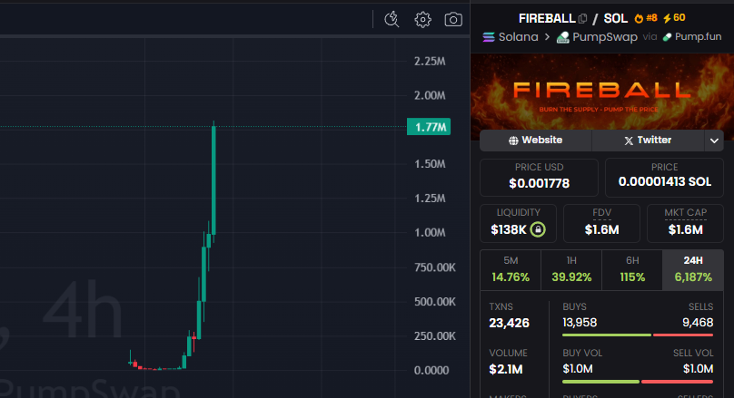Click the SOL quote token name
This screenshot has height=398, width=734.
tap(615, 19)
